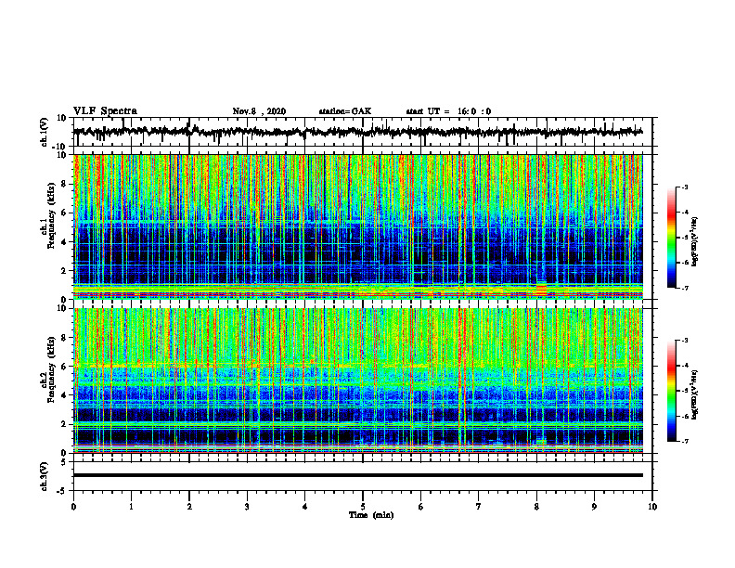Click the "5" tick on the time axis

363,507
